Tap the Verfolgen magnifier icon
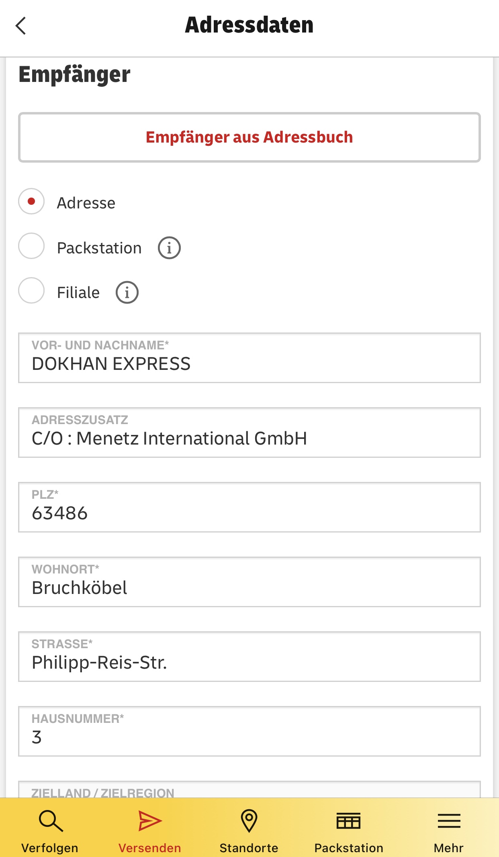499x857 pixels. 51,821
